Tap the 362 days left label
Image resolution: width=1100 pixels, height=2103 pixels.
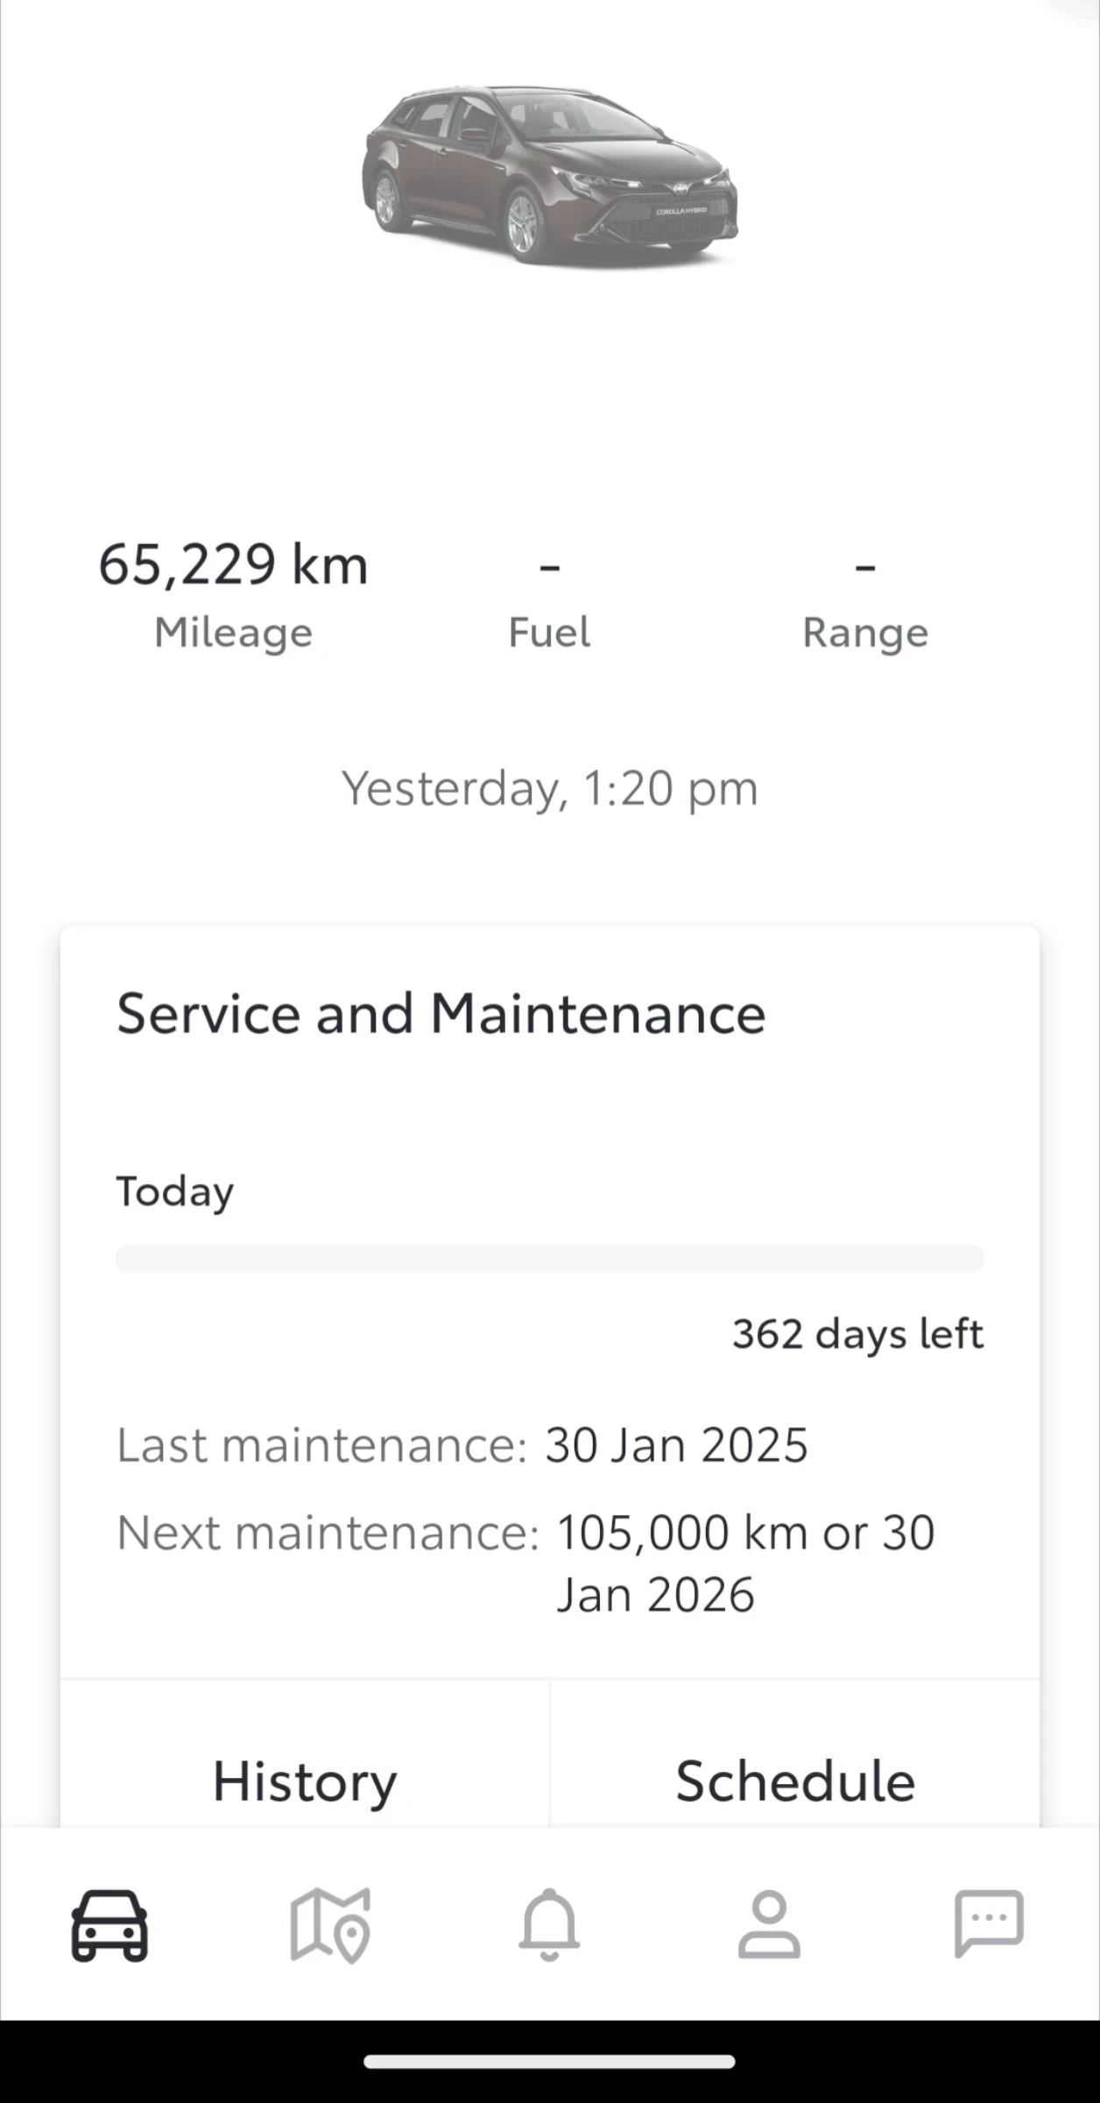click(858, 1334)
